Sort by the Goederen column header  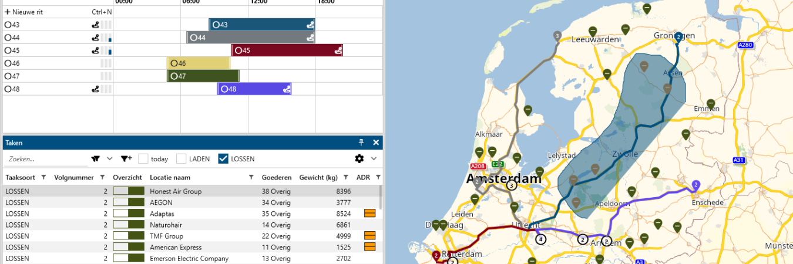tap(277, 177)
